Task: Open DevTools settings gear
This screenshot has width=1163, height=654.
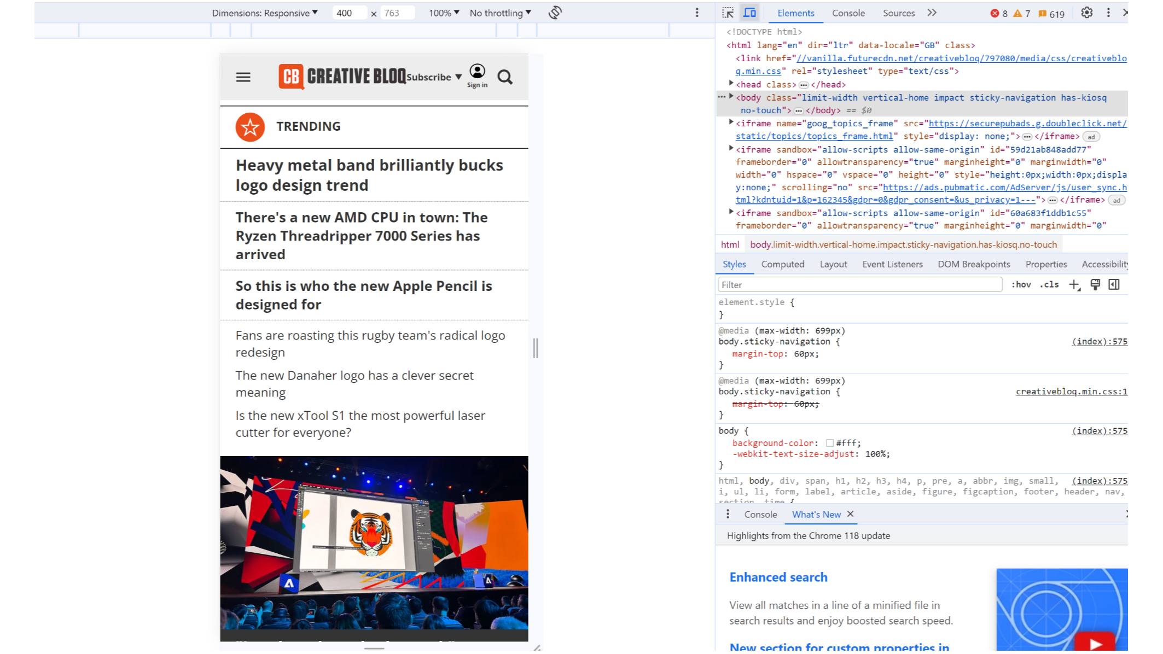Action: pyautogui.click(x=1087, y=13)
